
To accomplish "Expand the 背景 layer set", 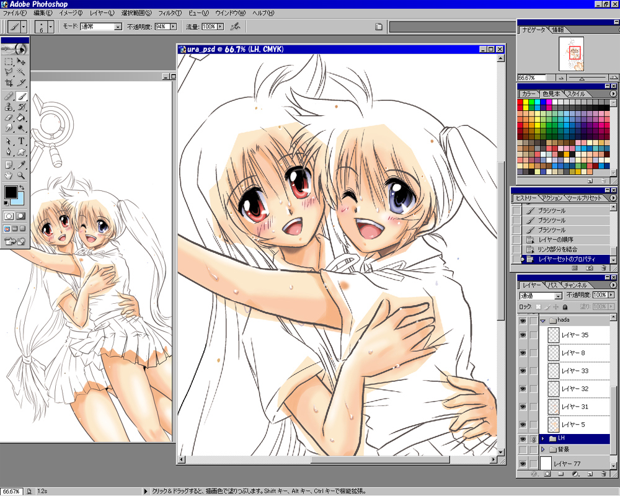I will [x=543, y=449].
